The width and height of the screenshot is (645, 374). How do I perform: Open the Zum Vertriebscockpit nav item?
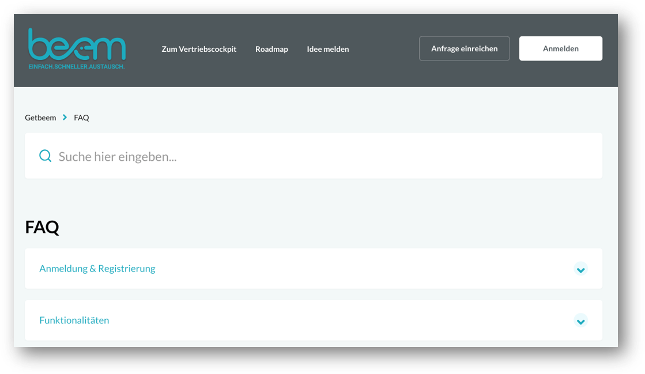[199, 49]
